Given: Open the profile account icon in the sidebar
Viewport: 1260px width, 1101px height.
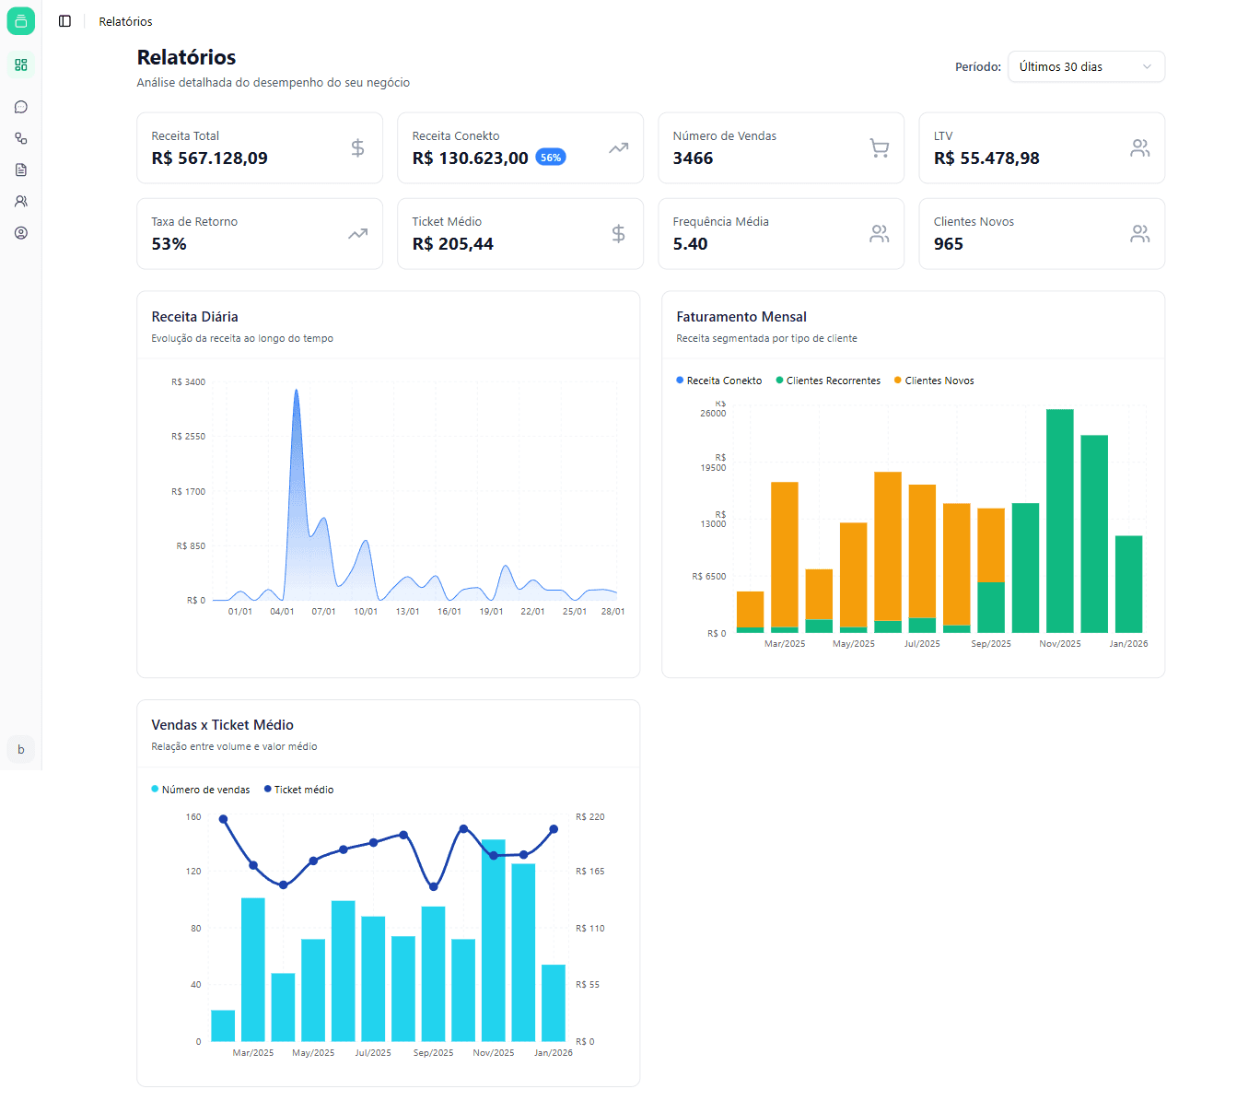Looking at the screenshot, I should pyautogui.click(x=20, y=232).
